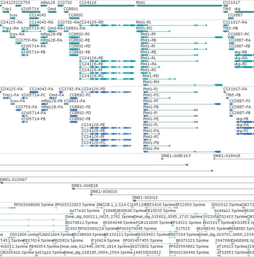Select protein CG34126-PD label
Screen dimensions: 254x257
[x=93, y=89]
